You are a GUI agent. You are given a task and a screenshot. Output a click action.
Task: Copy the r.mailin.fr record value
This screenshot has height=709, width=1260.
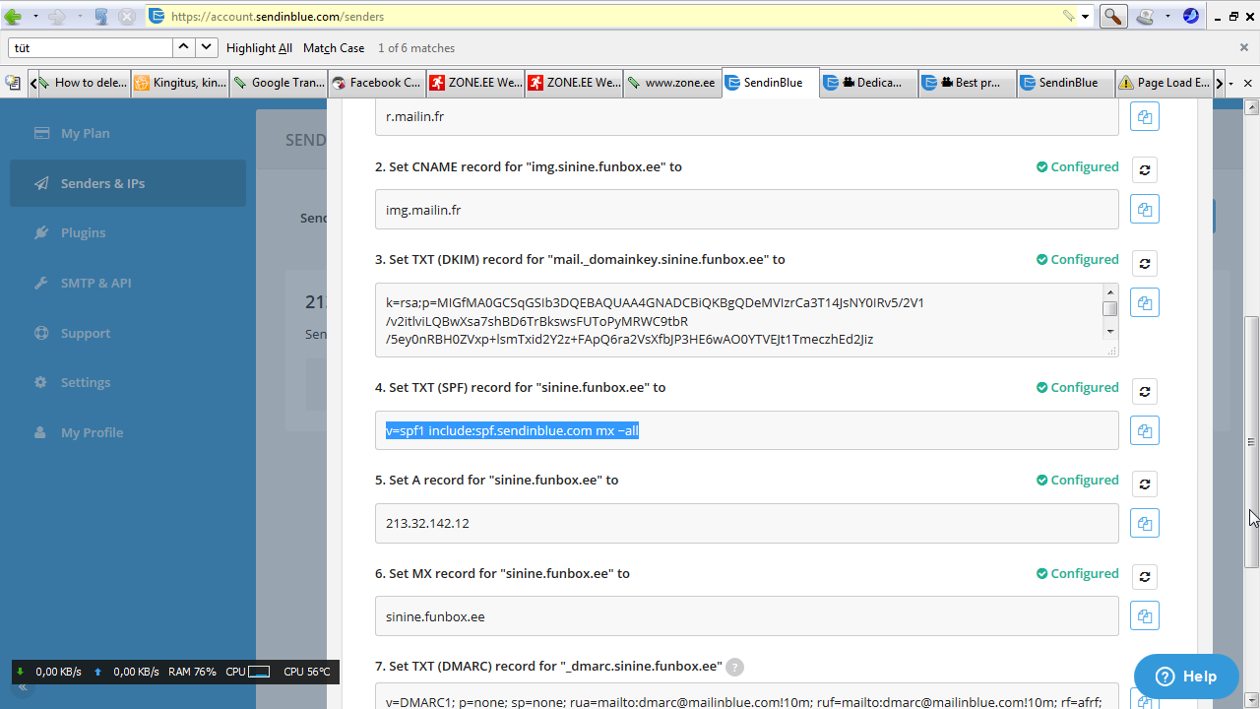pyautogui.click(x=1144, y=116)
